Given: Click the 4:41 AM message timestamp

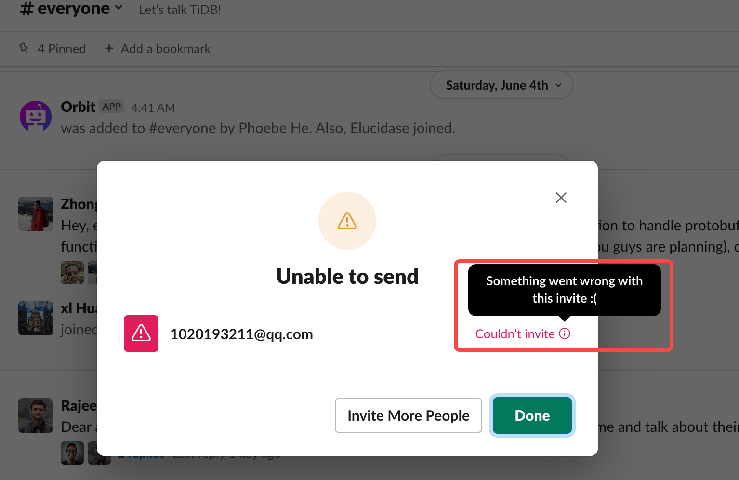Looking at the screenshot, I should pos(153,107).
